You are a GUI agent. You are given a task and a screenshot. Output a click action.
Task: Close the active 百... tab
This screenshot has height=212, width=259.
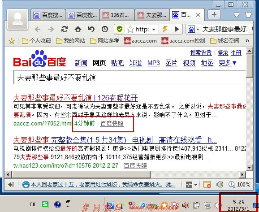tap(198, 15)
